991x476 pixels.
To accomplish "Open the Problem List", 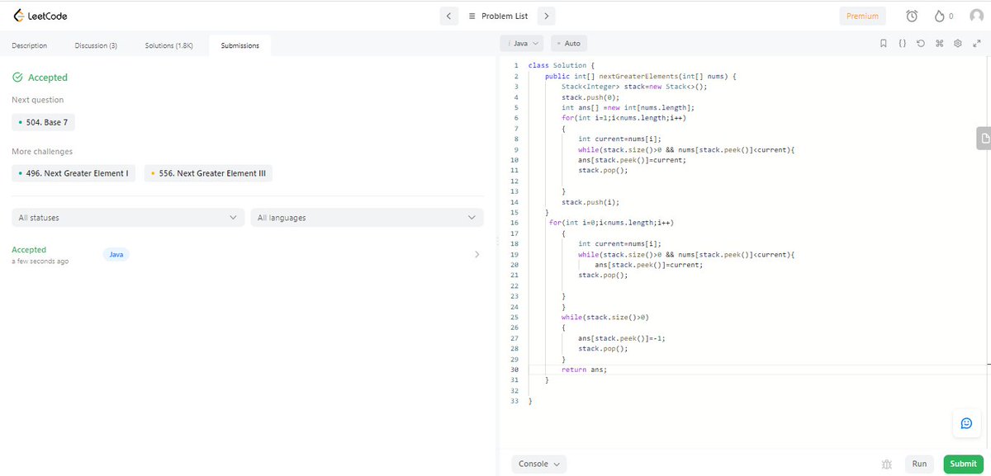I will [x=498, y=16].
